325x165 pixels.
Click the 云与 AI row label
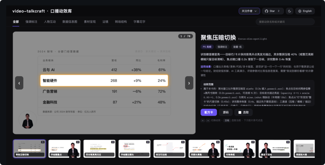click(48, 70)
